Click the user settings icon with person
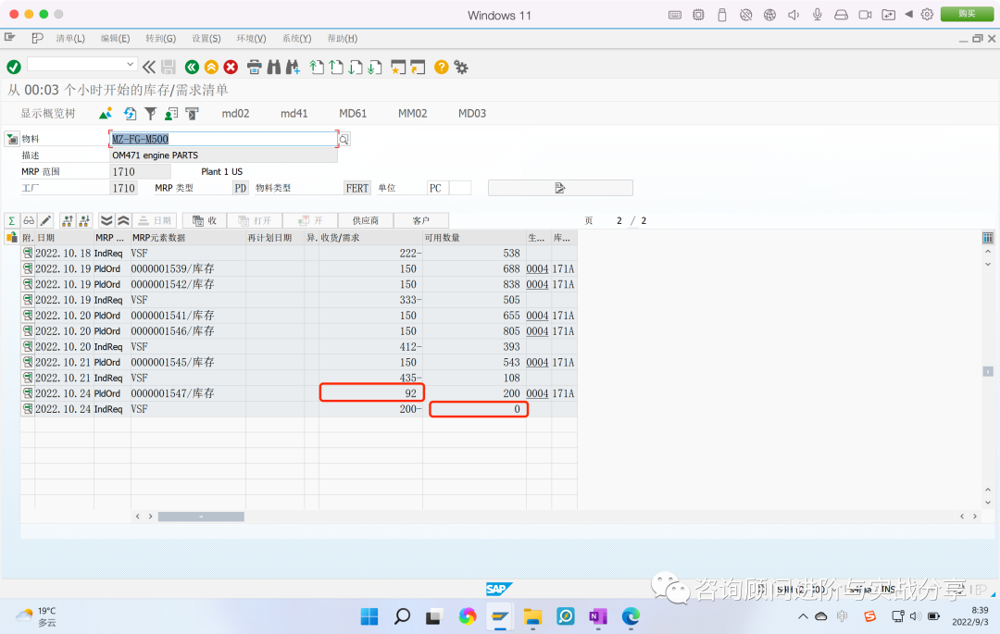The height and width of the screenshot is (634, 1000). coord(171,114)
